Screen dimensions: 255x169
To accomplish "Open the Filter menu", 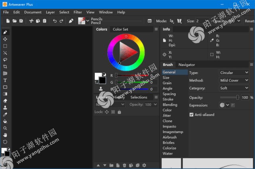I will point(78,12).
